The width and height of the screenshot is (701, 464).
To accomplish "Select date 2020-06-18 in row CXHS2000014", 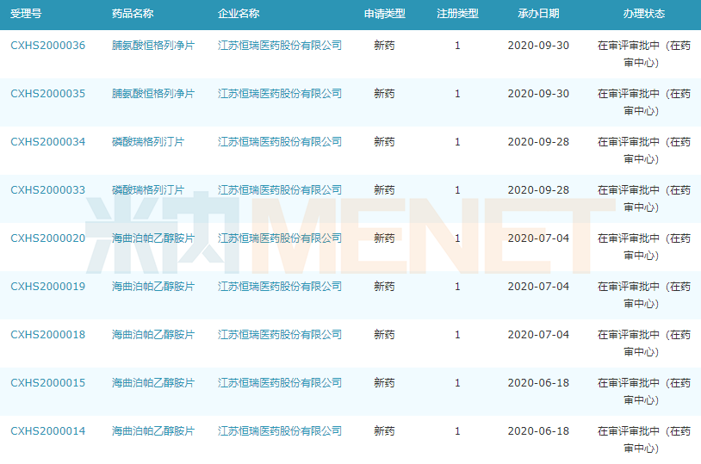I will point(538,431).
